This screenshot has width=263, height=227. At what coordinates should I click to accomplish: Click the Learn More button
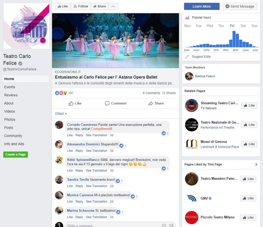click(x=202, y=7)
